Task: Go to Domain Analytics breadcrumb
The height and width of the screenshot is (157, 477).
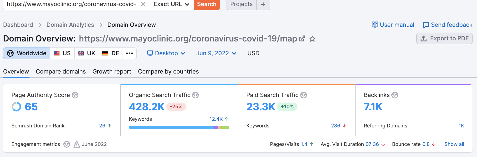Action: pyautogui.click(x=70, y=25)
